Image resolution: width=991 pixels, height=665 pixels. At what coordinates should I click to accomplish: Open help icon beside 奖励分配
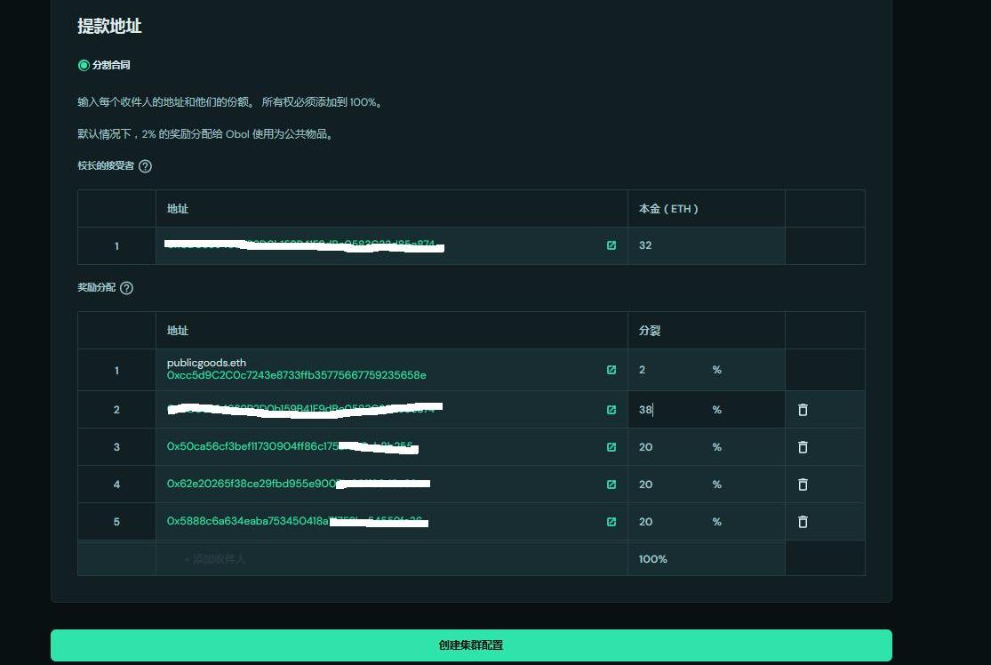(x=126, y=288)
